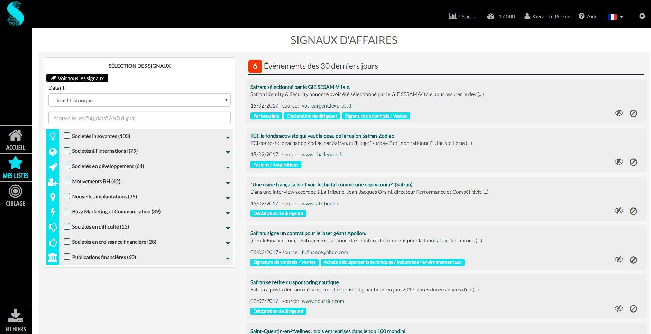Click the lightning icon for Buzz Marketing

[53, 212]
